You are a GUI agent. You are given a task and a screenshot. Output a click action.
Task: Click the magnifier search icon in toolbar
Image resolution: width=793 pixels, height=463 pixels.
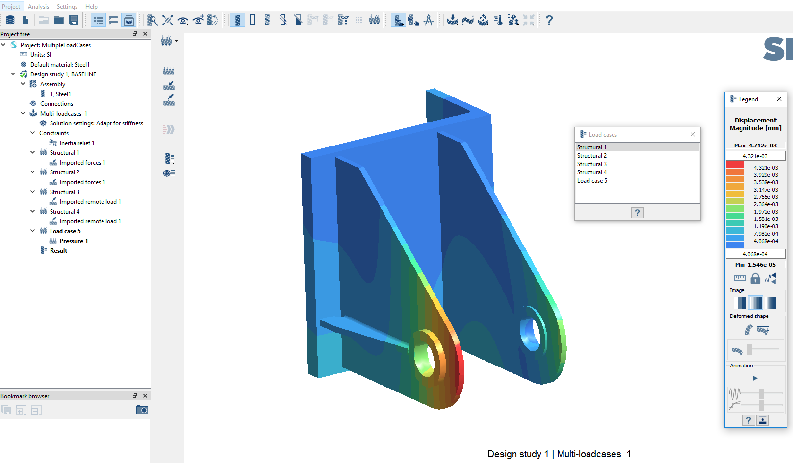pyautogui.click(x=153, y=20)
